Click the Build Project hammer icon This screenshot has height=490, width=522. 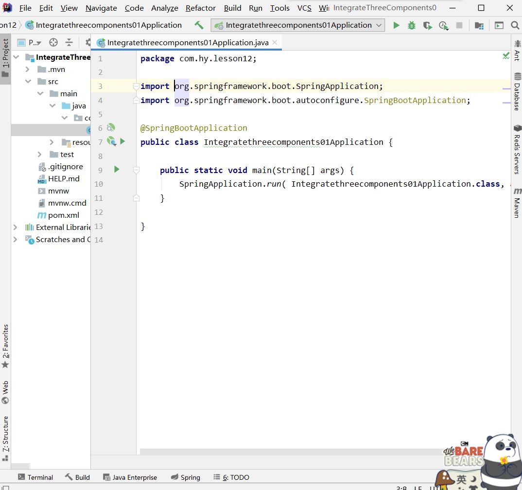(x=199, y=25)
